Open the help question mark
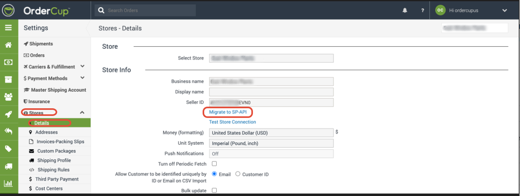The height and width of the screenshot is (196, 520). coord(422,10)
